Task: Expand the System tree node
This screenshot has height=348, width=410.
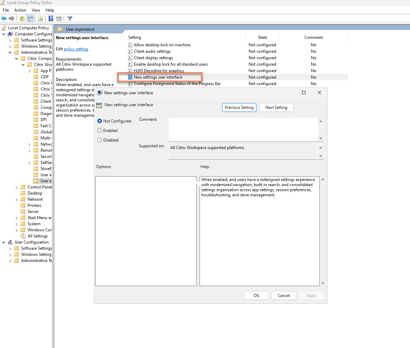Action: click(x=17, y=224)
